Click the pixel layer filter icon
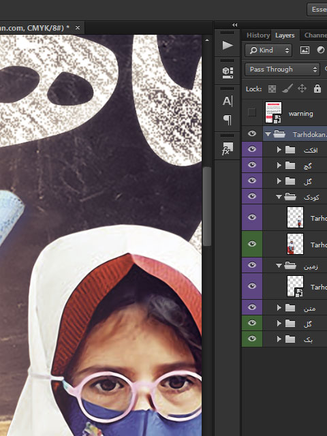This screenshot has width=327, height=436. coord(305,50)
